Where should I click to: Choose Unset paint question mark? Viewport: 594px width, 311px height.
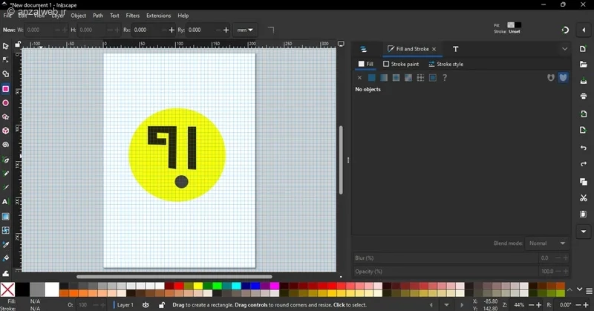tap(445, 78)
